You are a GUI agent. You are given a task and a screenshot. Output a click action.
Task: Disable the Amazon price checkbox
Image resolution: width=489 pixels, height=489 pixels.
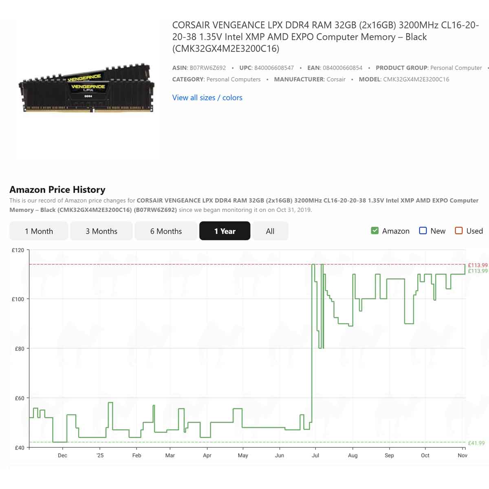[374, 231]
